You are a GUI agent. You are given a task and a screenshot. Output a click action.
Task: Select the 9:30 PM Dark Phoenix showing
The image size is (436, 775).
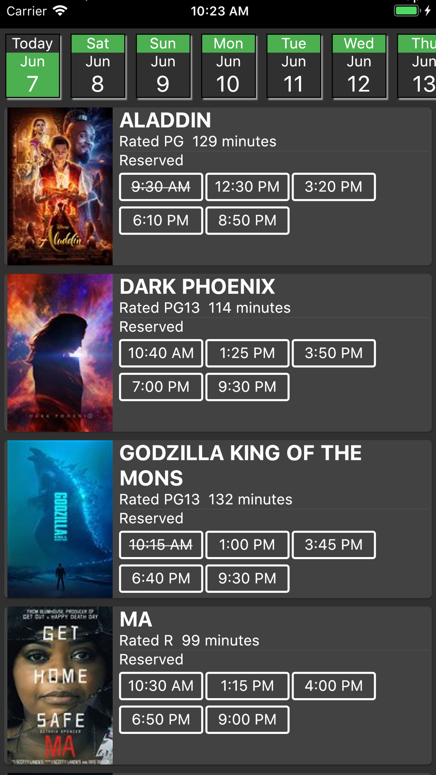[247, 387]
